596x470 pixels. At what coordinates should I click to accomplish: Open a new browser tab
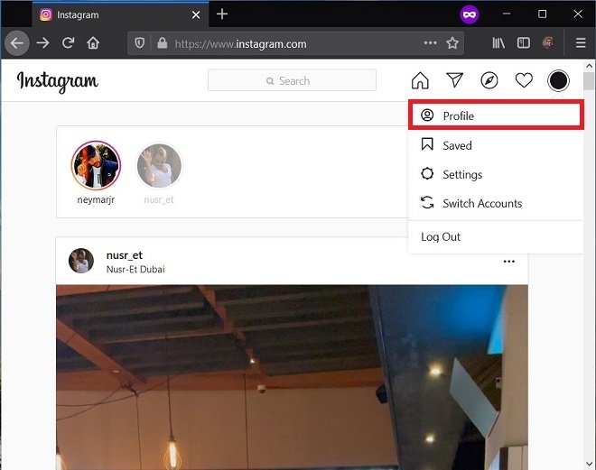coord(222,14)
